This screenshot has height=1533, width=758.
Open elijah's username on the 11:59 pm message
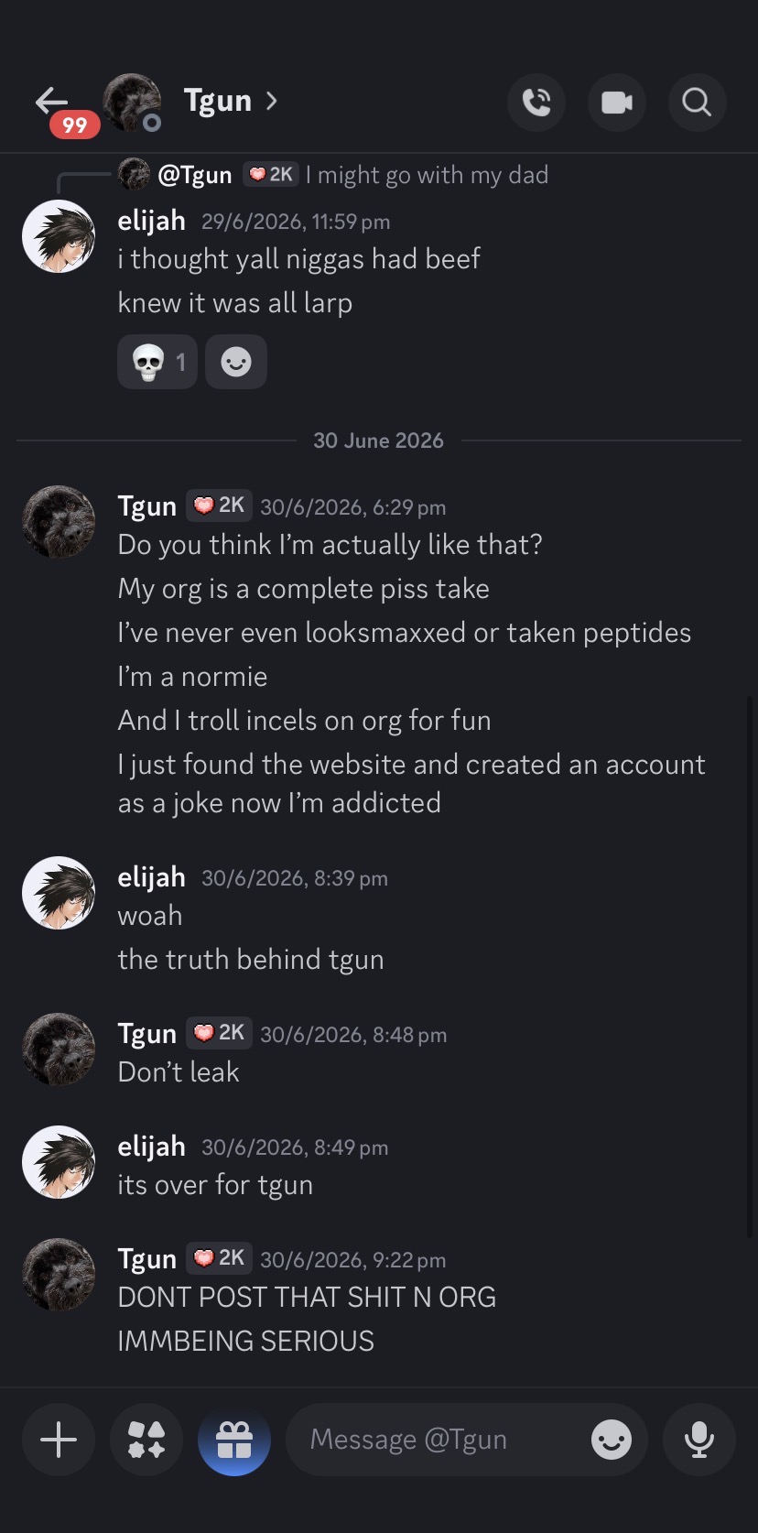152,221
